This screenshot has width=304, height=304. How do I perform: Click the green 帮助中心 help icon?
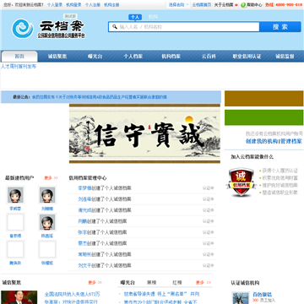(x=243, y=5)
